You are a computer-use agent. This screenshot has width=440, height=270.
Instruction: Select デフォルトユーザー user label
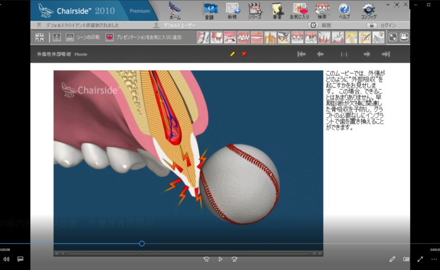tap(179, 25)
